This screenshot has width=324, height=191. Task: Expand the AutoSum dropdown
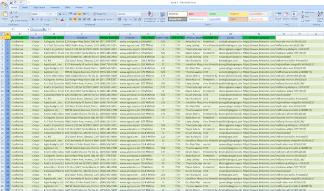click(314, 12)
